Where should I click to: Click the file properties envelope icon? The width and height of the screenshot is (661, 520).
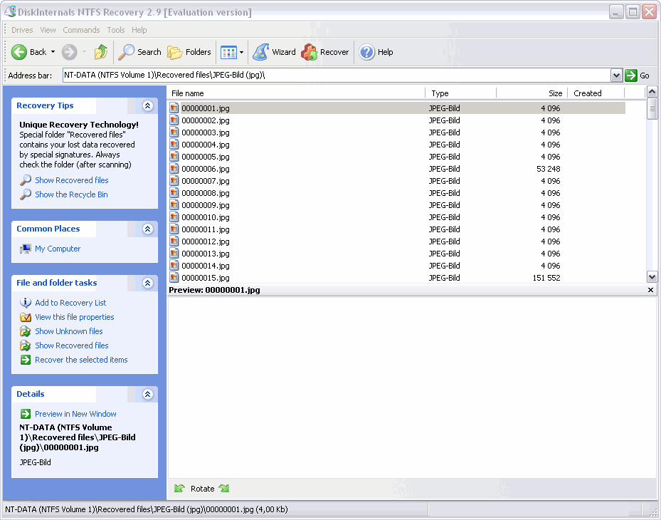coord(26,317)
